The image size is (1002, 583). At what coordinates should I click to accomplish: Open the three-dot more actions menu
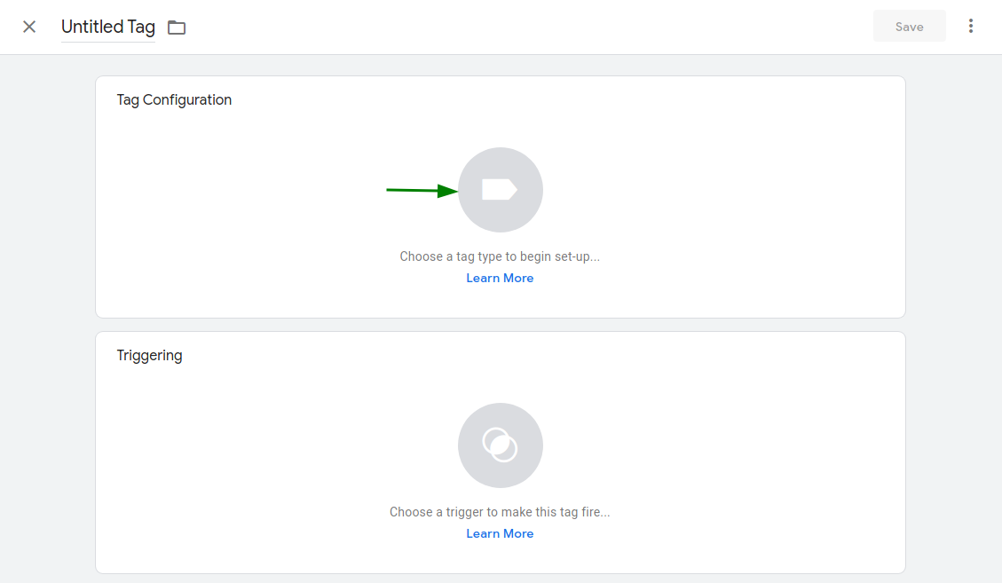(x=970, y=26)
